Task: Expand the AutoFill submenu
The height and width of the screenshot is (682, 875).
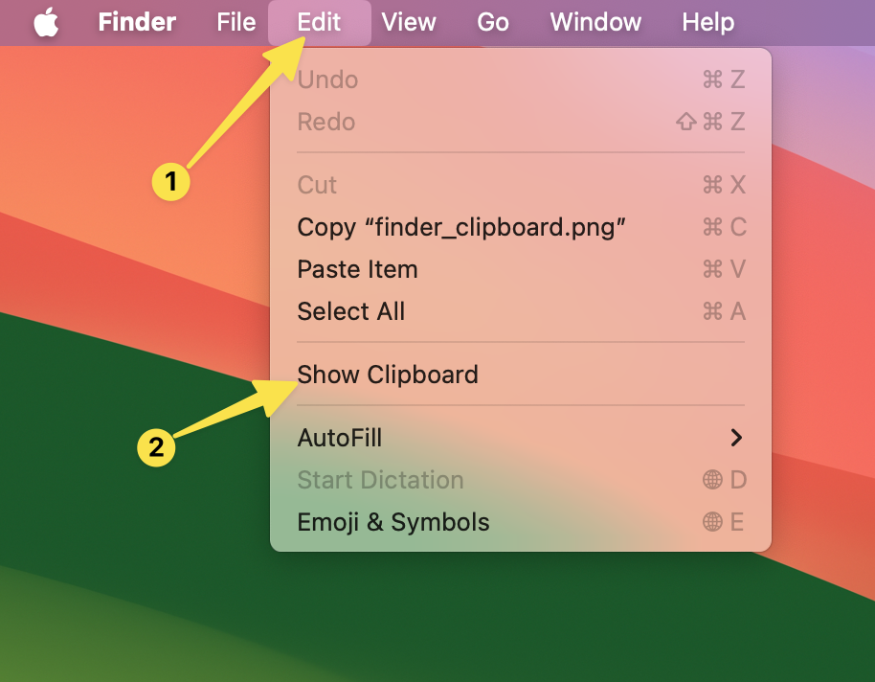Action: point(340,438)
